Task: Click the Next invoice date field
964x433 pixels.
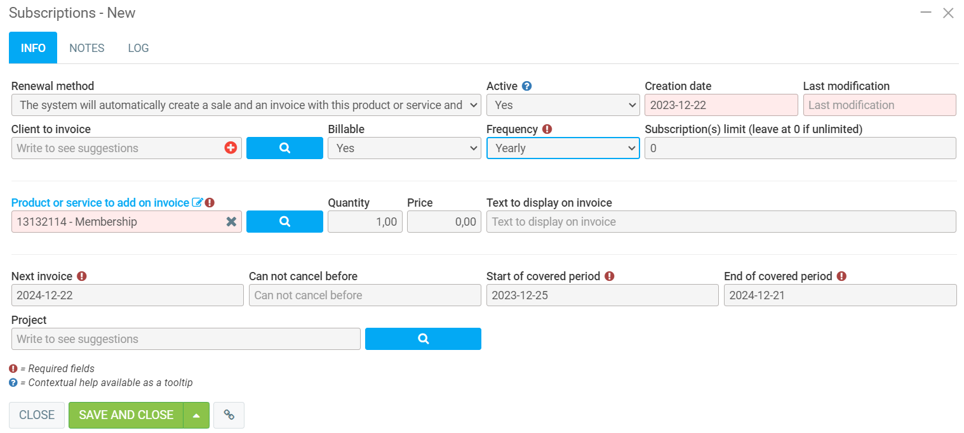Action: click(127, 295)
